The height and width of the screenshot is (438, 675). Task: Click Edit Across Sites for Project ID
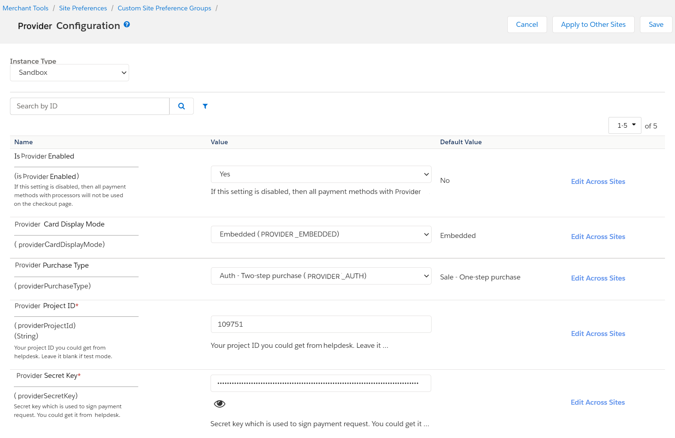(x=598, y=334)
